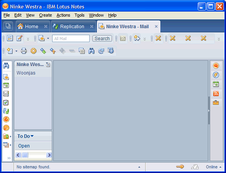Open mail search scope dropdown arrow
This screenshot has height=173, width=226.
(x=48, y=39)
